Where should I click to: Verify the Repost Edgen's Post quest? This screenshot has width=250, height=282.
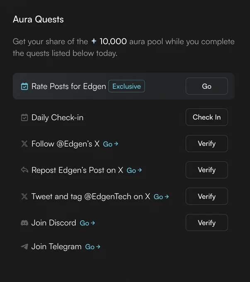(206, 170)
